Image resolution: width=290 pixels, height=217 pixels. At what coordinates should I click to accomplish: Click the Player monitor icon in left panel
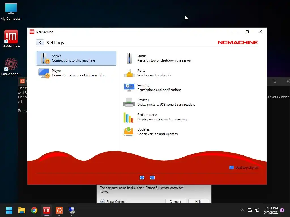tap(44, 73)
